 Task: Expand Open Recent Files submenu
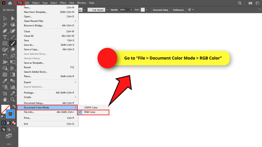point(47,21)
